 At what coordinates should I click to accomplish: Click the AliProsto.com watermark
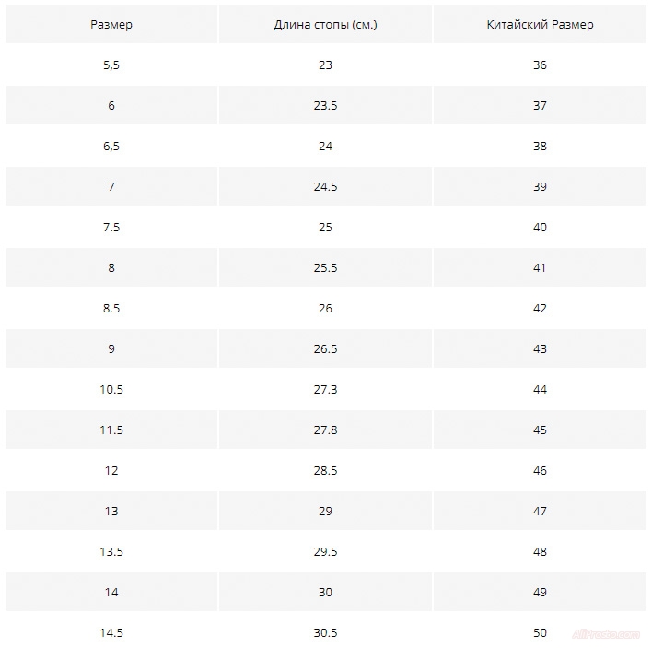605,634
